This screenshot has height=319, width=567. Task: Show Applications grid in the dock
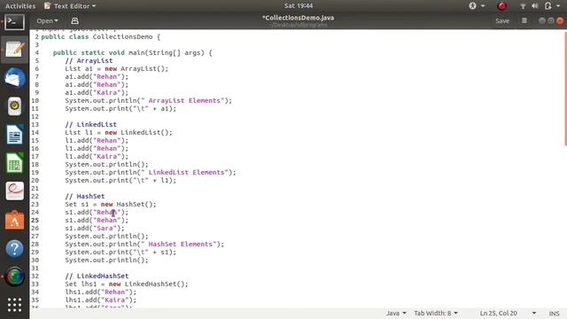(14, 305)
